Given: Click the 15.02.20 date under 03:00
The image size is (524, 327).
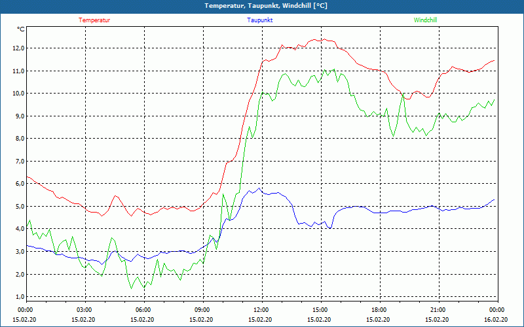Looking at the screenshot, I should 83,319.
